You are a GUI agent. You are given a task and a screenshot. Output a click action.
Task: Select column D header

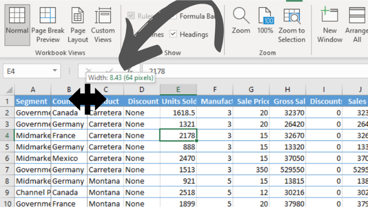142,90
